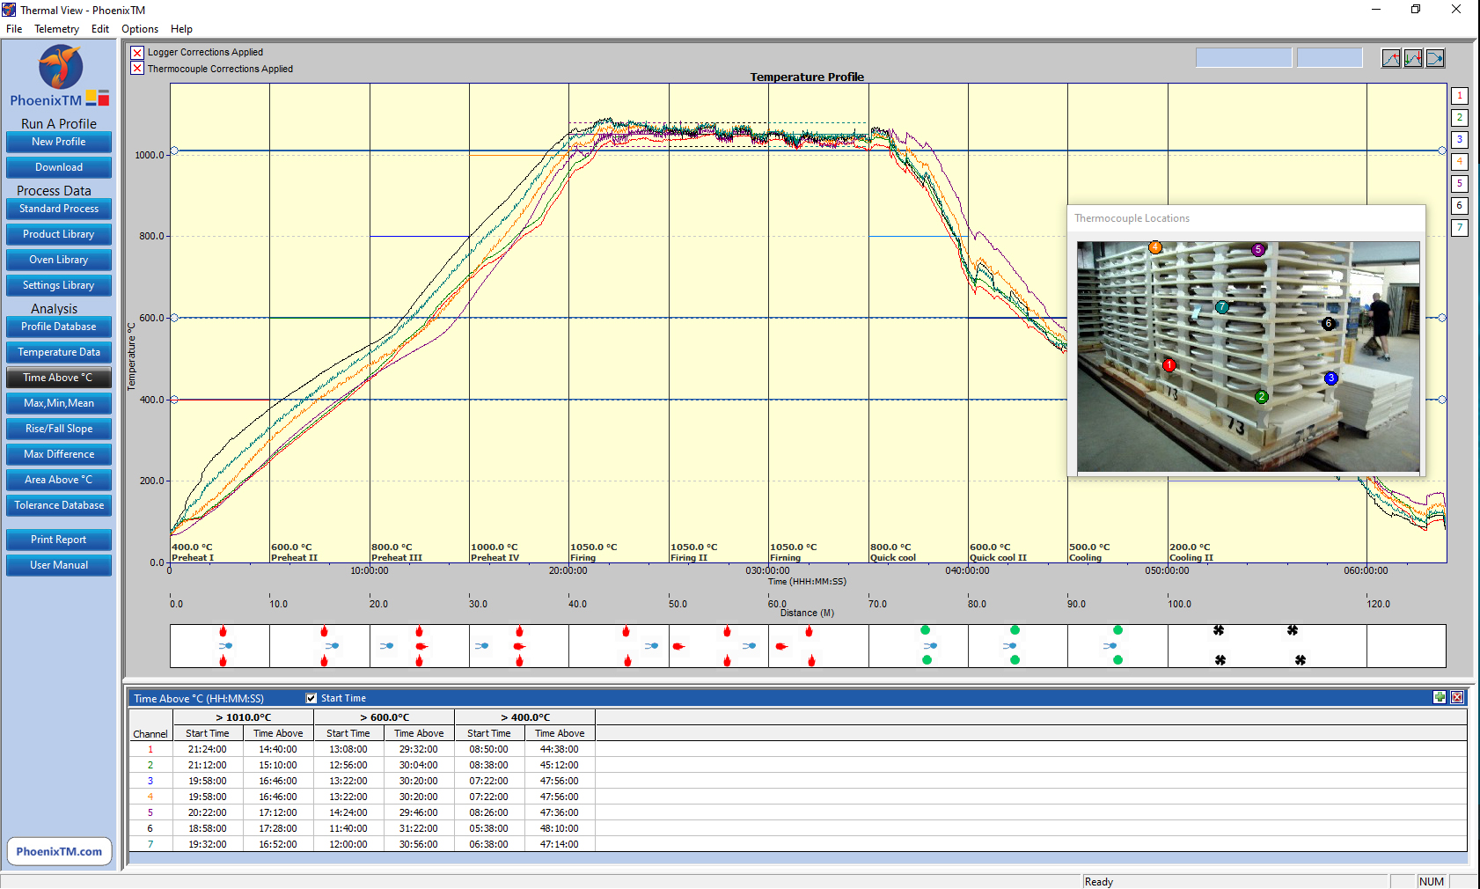
Task: Click teal thermocouple marker 7 on the photo
Action: [x=1221, y=307]
